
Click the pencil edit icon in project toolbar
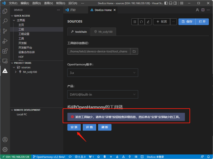point(148,22)
